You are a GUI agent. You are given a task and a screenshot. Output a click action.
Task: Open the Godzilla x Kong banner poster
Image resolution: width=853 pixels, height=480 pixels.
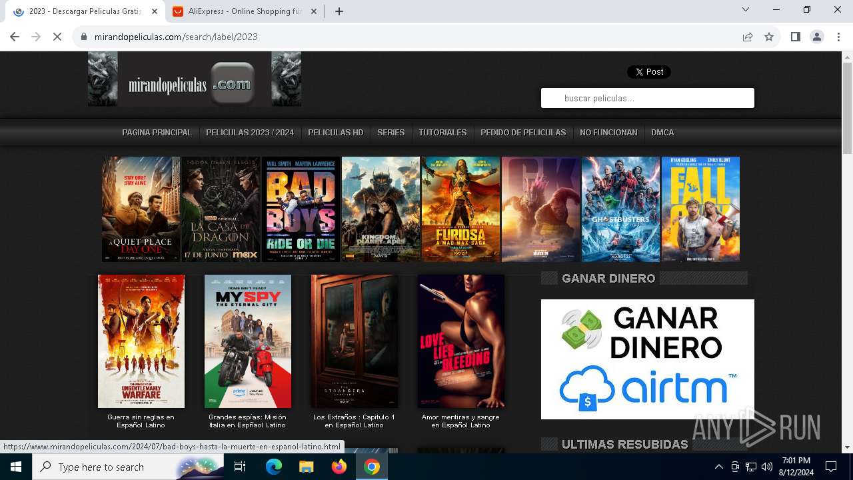(540, 209)
